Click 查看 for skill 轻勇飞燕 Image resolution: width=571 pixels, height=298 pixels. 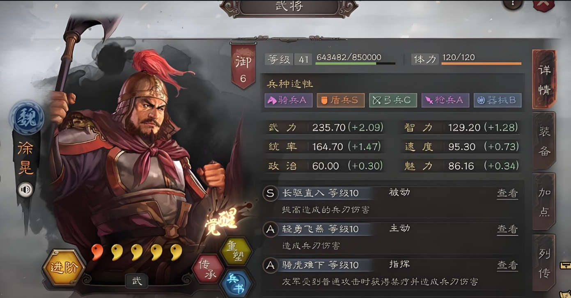[507, 229]
